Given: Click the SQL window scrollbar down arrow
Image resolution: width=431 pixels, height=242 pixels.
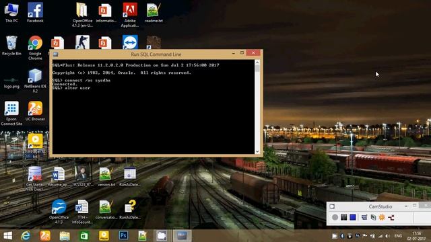Looking at the screenshot, I should click(x=257, y=151).
